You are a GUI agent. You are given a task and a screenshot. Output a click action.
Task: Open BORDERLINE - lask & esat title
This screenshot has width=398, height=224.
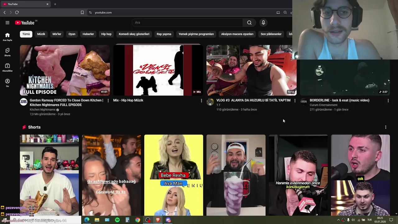pos(340,100)
